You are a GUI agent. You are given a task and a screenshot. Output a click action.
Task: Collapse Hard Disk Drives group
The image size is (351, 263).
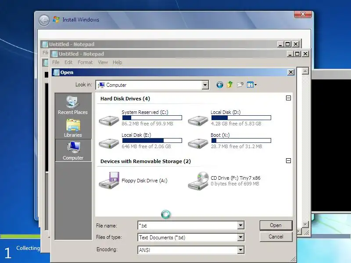(x=288, y=98)
